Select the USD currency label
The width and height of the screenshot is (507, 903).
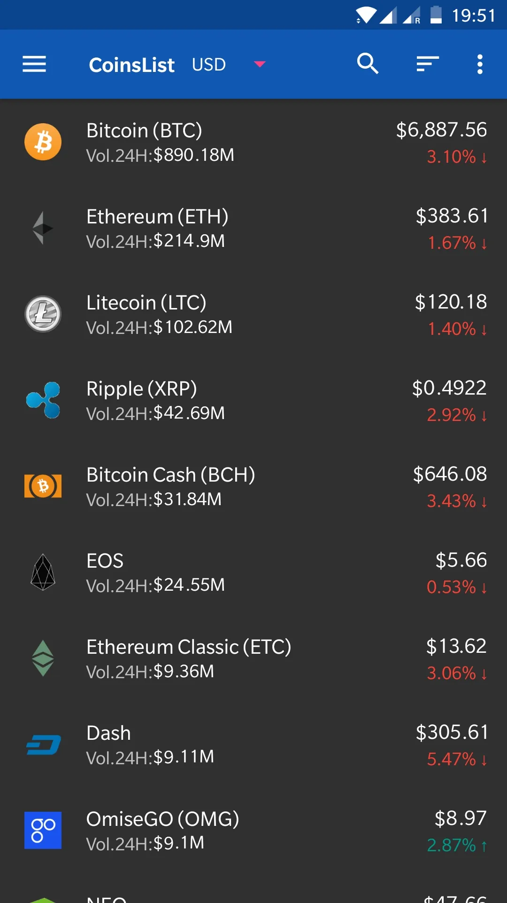(209, 64)
